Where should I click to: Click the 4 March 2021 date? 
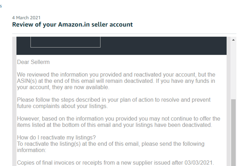pos(26,17)
